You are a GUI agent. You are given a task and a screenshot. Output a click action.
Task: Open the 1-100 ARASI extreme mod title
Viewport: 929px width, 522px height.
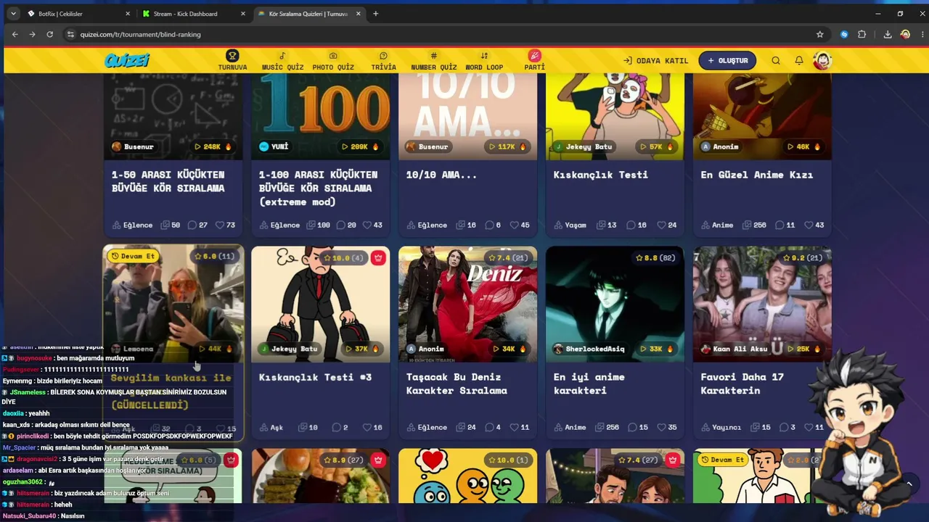[x=319, y=188]
